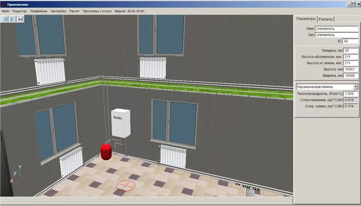The image size is (361, 206).
Task: Click the Ширина, мм input field
Action: pyautogui.click(x=351, y=76)
